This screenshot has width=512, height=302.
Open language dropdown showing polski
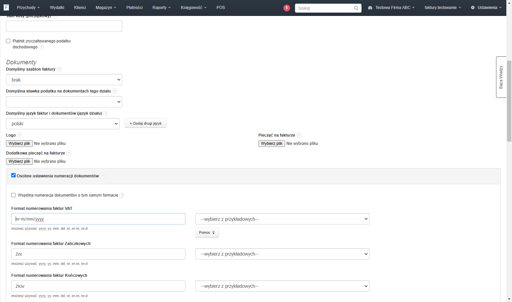click(x=63, y=124)
